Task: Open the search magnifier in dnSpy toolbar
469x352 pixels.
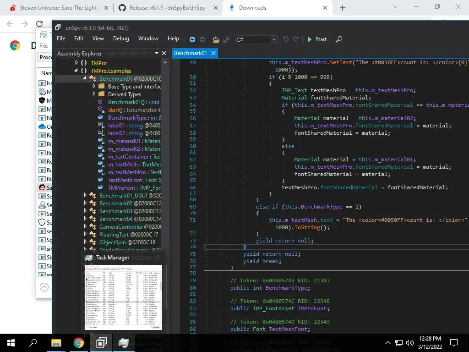Action: point(339,39)
